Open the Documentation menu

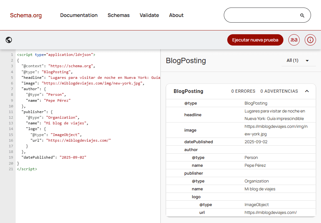[x=79, y=15]
